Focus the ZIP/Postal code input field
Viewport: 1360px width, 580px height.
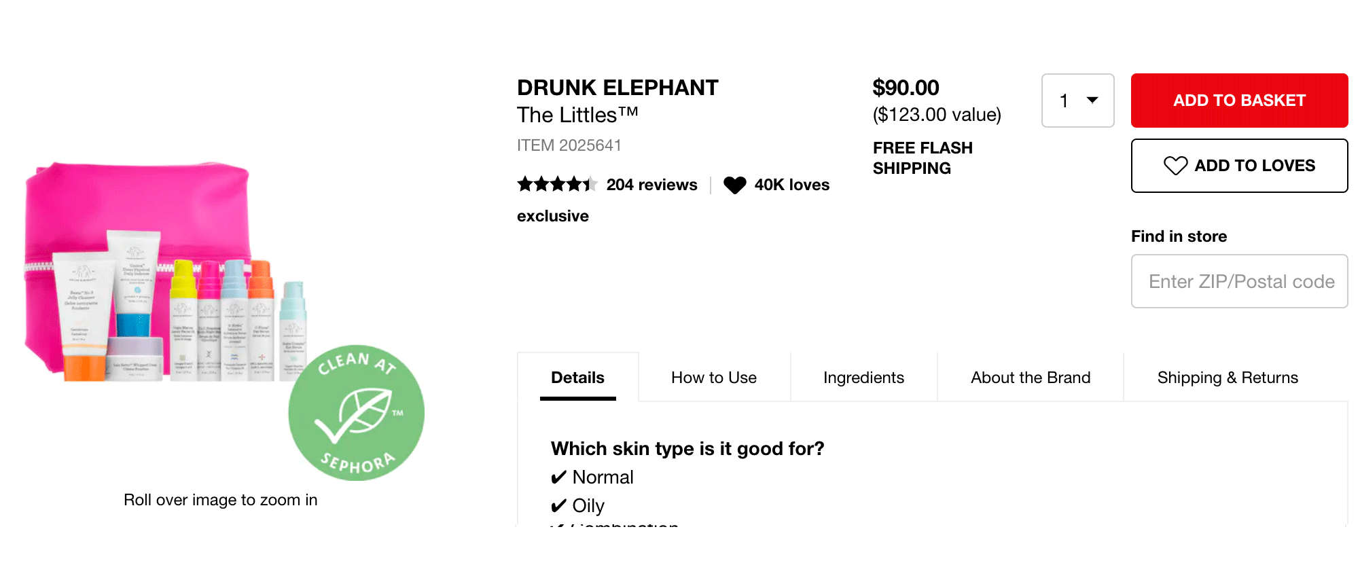(1239, 281)
